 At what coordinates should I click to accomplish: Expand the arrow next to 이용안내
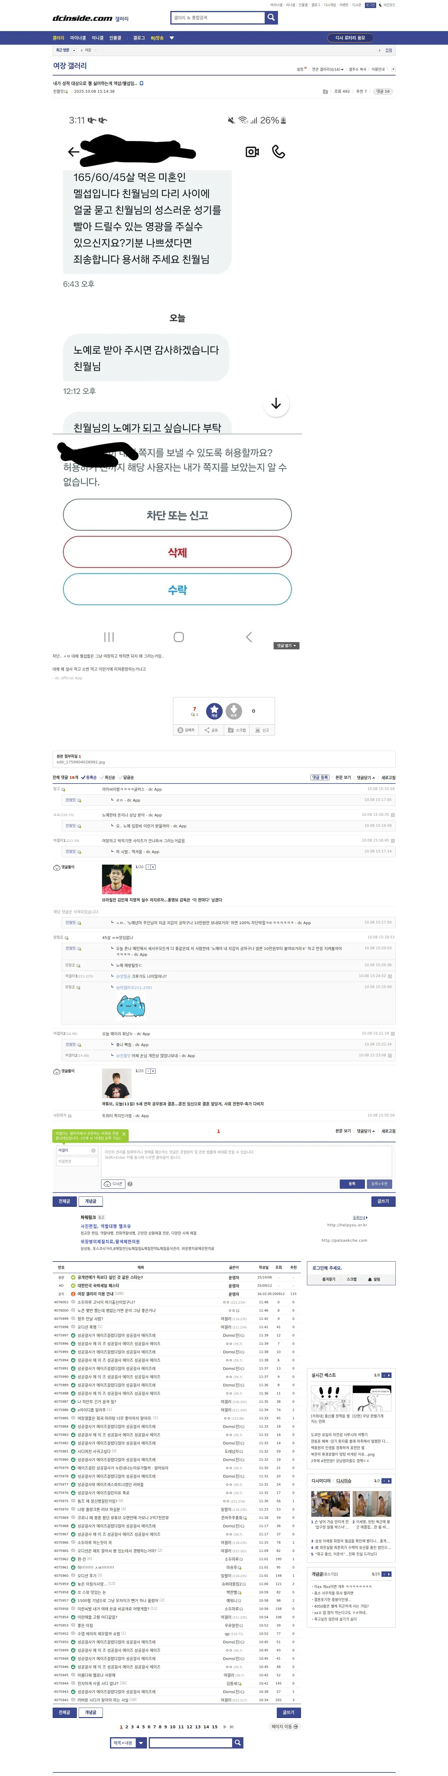pos(393,70)
